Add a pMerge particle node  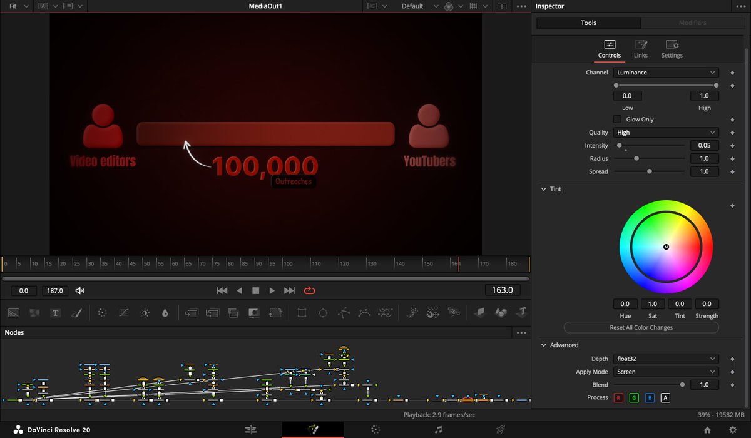point(433,312)
